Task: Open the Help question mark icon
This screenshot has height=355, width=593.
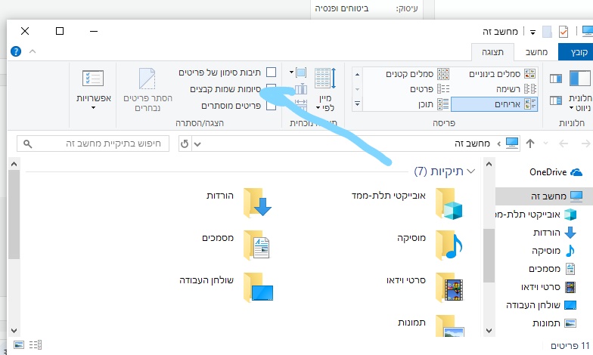Action: point(16,51)
